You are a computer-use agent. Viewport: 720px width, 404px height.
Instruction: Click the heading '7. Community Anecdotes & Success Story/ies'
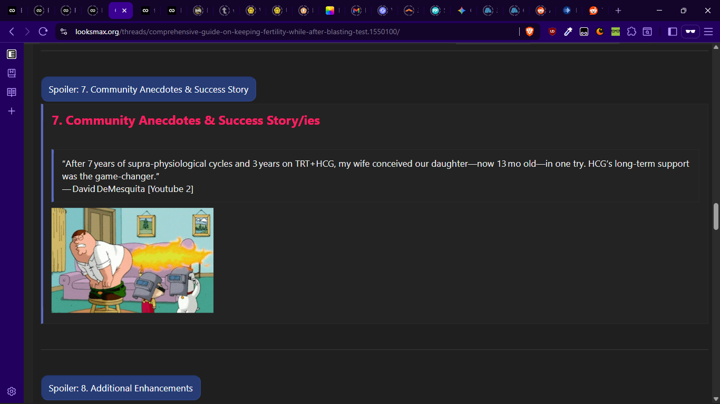tap(186, 120)
